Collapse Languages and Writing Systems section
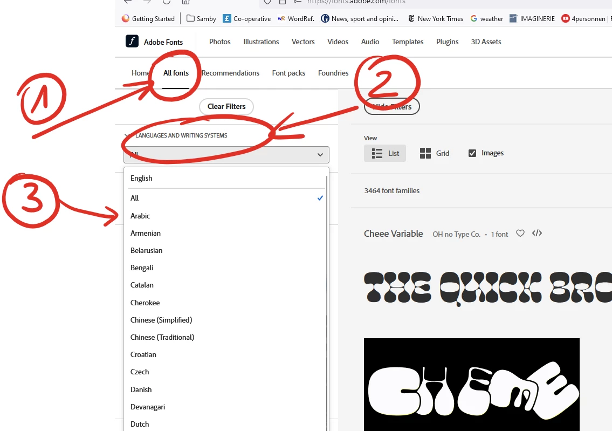This screenshot has width=612, height=431. tap(176, 135)
